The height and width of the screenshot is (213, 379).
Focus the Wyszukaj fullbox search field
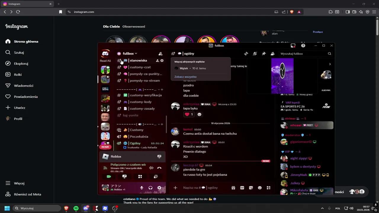(305, 54)
